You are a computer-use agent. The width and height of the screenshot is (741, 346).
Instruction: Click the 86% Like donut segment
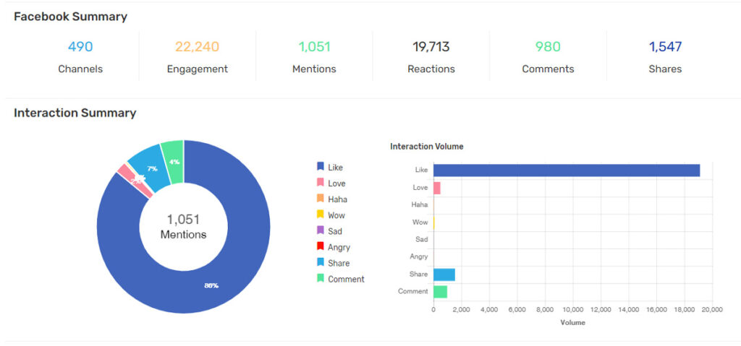[x=210, y=285]
